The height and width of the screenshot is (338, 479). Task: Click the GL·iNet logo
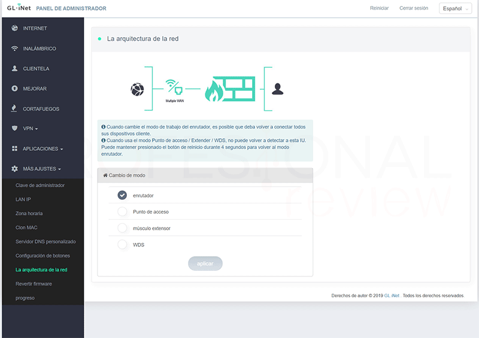(19, 8)
